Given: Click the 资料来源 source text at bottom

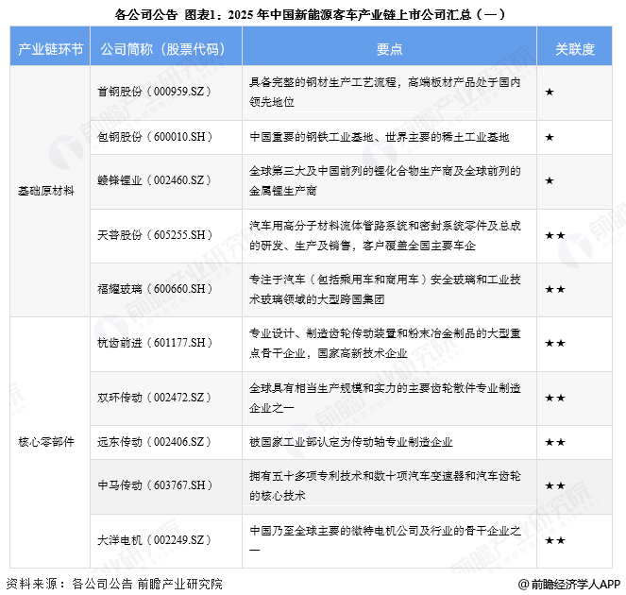Looking at the screenshot, I should click(113, 584).
